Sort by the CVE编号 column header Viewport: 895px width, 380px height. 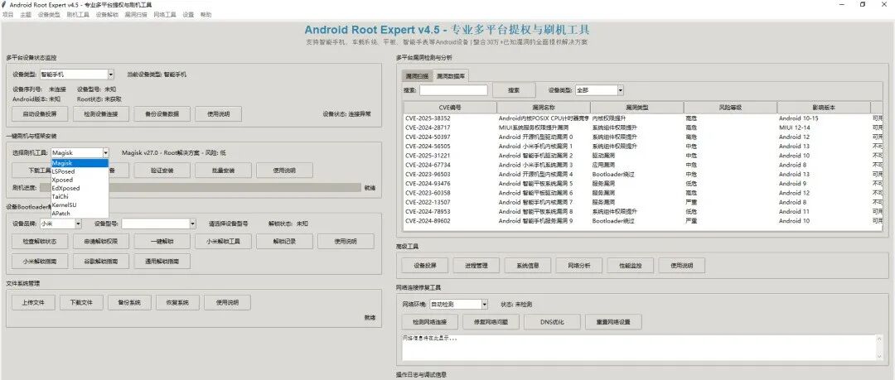(450, 108)
